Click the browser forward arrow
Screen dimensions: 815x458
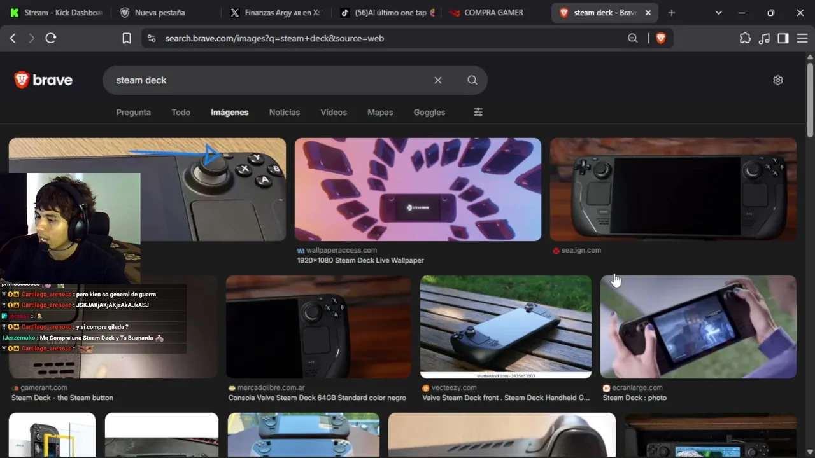pos(32,38)
